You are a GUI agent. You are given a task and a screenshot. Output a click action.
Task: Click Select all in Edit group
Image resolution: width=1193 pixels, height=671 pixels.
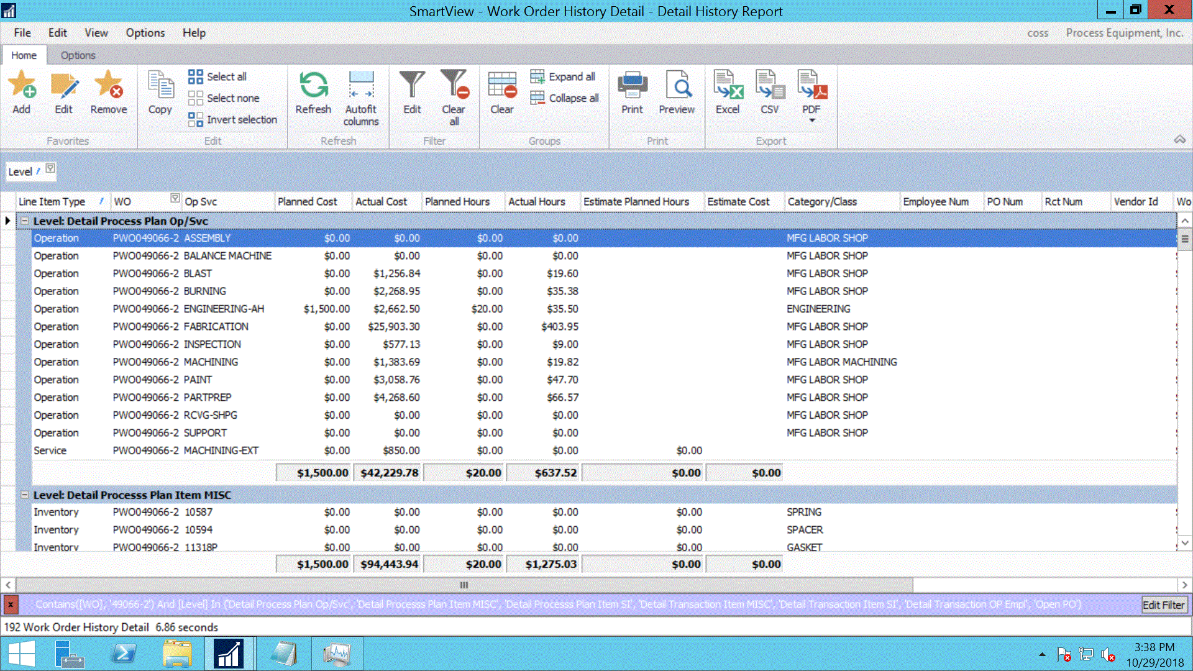(217, 76)
